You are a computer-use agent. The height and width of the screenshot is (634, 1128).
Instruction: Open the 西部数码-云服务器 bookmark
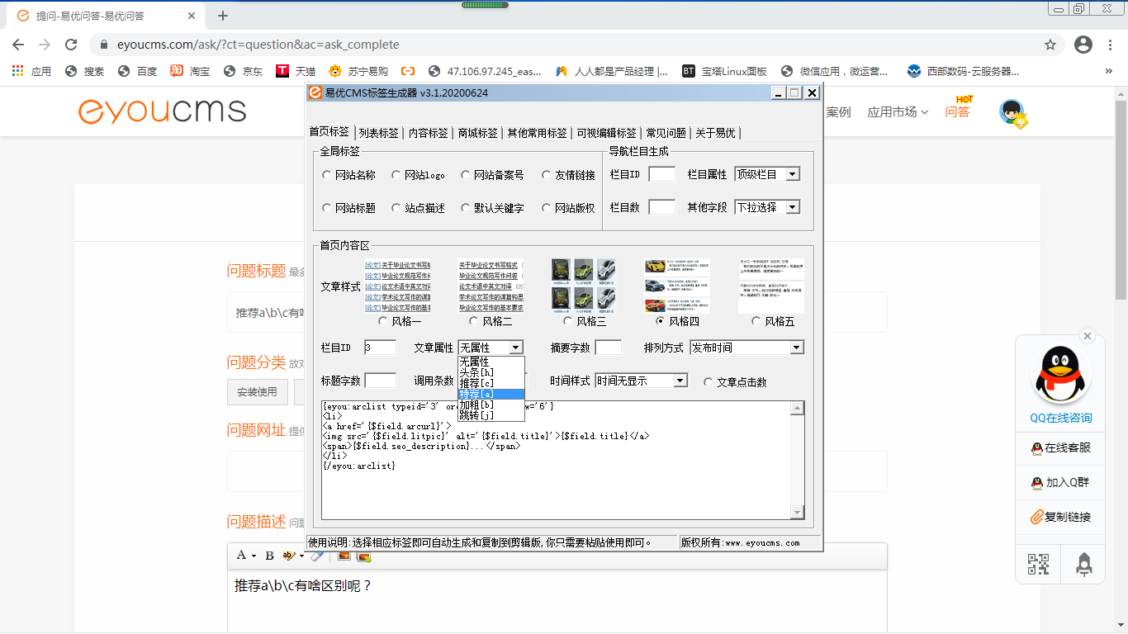963,71
